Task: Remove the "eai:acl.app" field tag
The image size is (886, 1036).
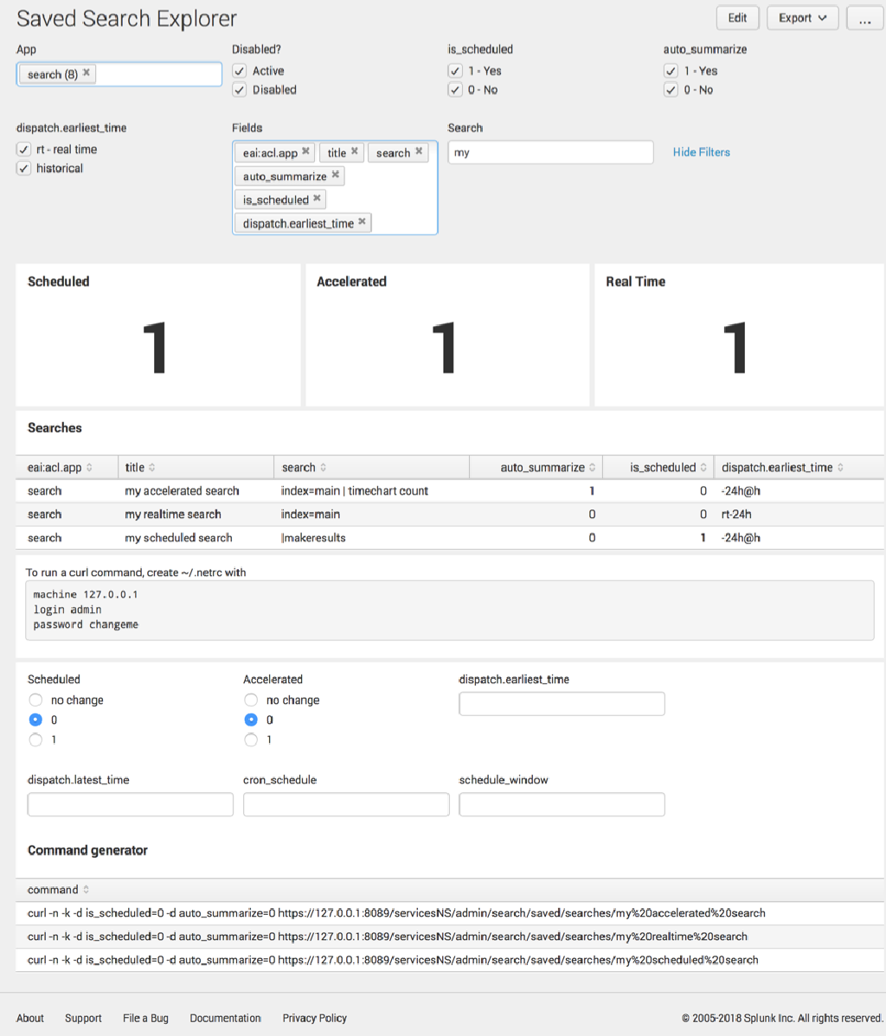Action: coord(307,151)
